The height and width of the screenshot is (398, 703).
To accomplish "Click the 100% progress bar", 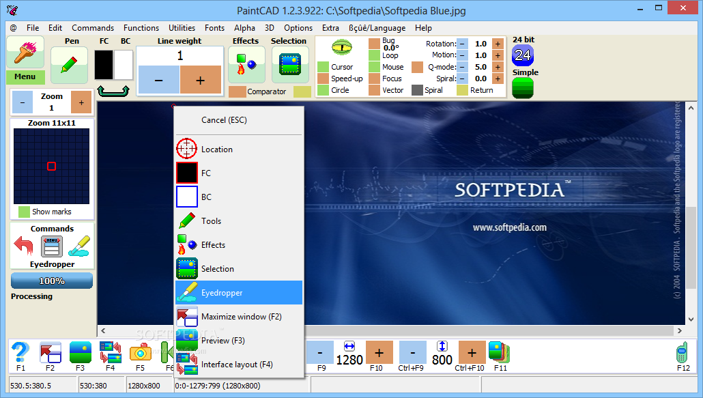I will [52, 281].
